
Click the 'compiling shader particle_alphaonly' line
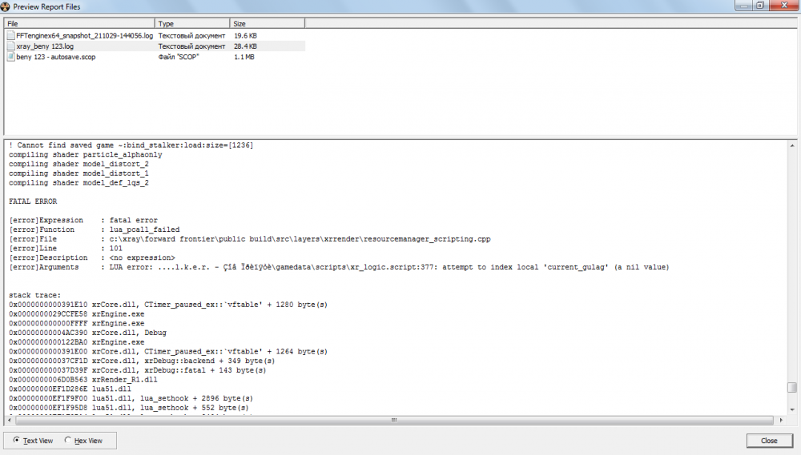point(86,154)
